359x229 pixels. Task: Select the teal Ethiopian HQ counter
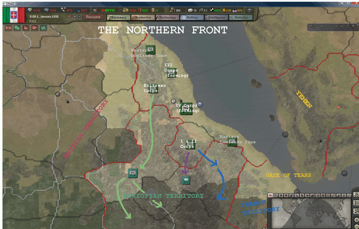click(133, 173)
